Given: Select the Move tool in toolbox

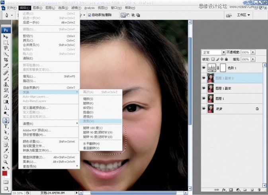Looking at the screenshot, I should pos(6,37).
